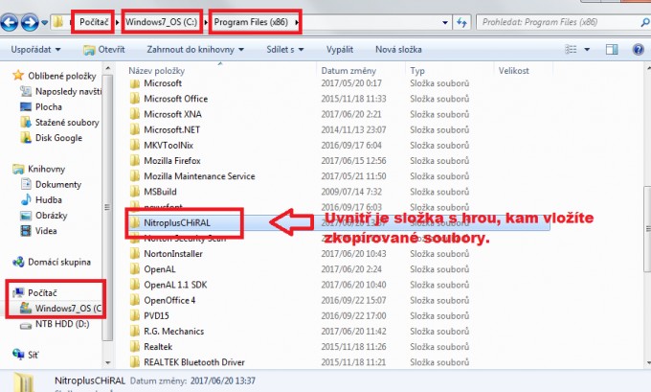
Task: Click the PVD15 folder icon
Action: pos(135,316)
